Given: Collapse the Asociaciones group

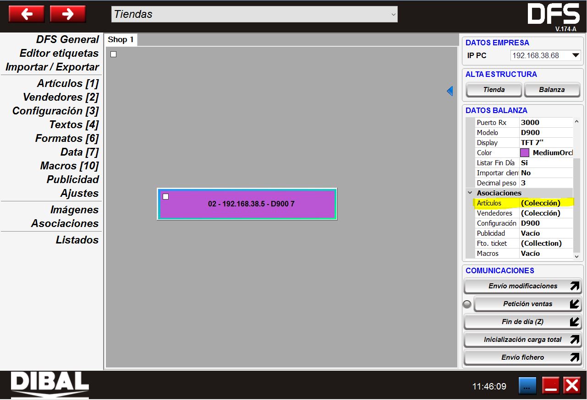Looking at the screenshot, I should pyautogui.click(x=470, y=193).
